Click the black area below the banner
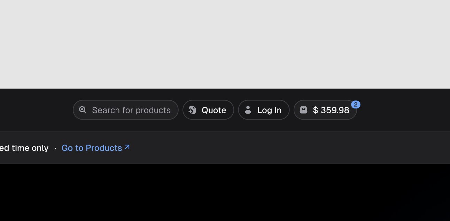The width and height of the screenshot is (450, 221). [225, 192]
